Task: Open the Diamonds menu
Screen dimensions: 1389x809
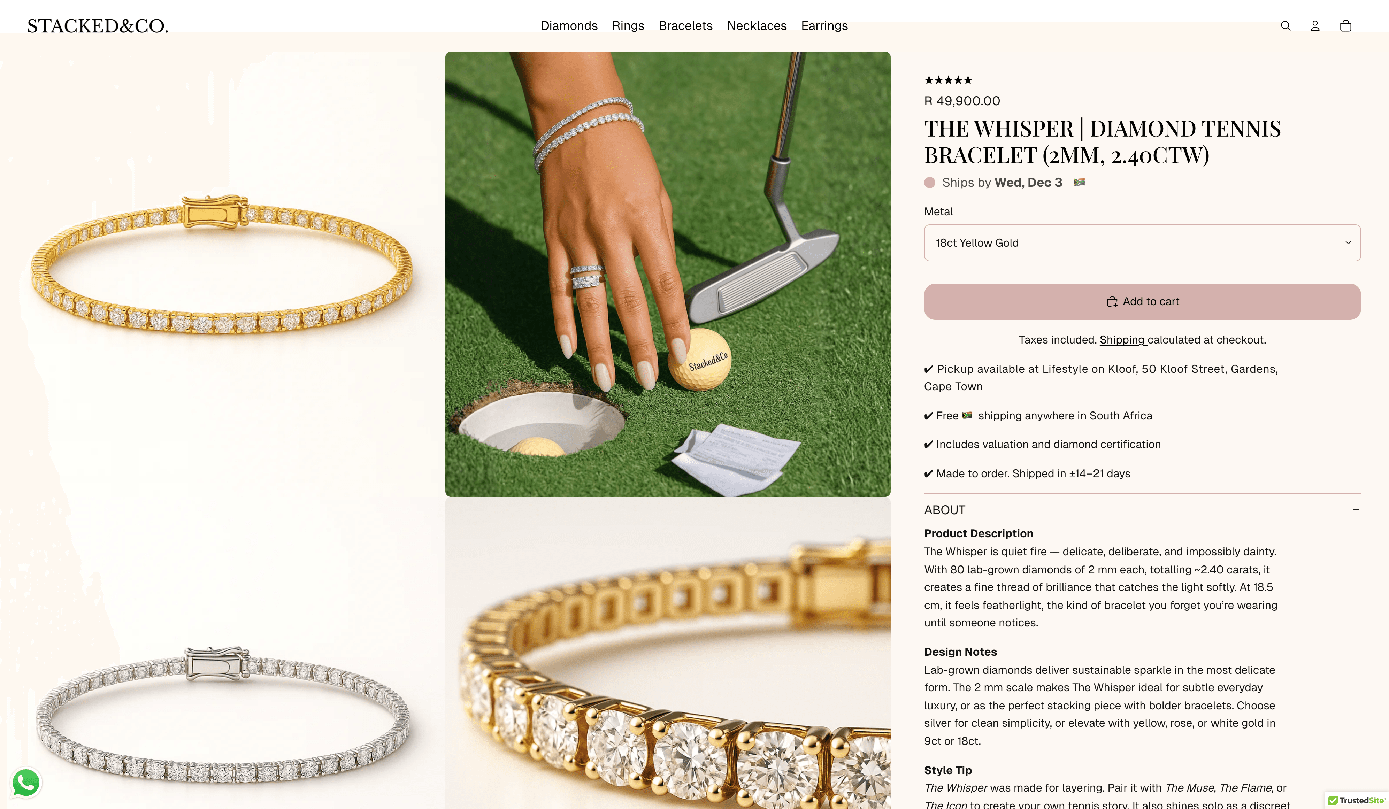Action: point(569,26)
